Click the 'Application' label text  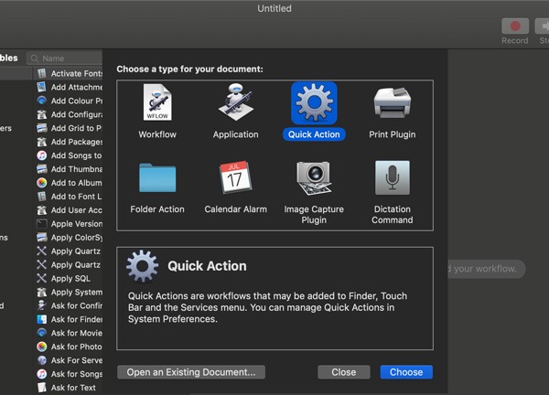tap(236, 134)
